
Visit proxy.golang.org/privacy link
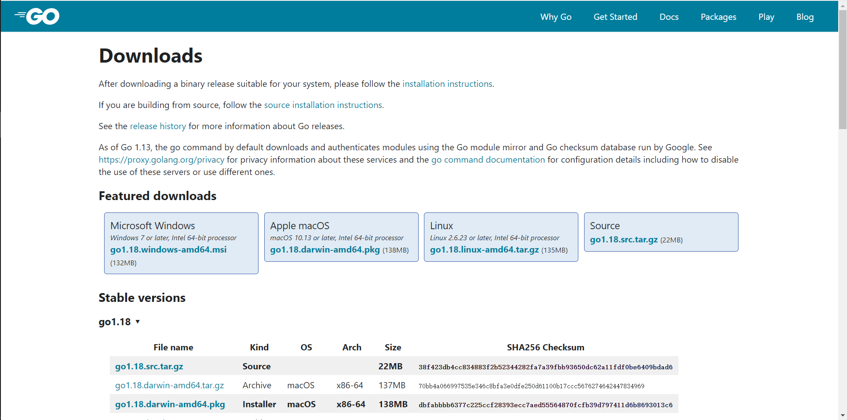point(161,160)
